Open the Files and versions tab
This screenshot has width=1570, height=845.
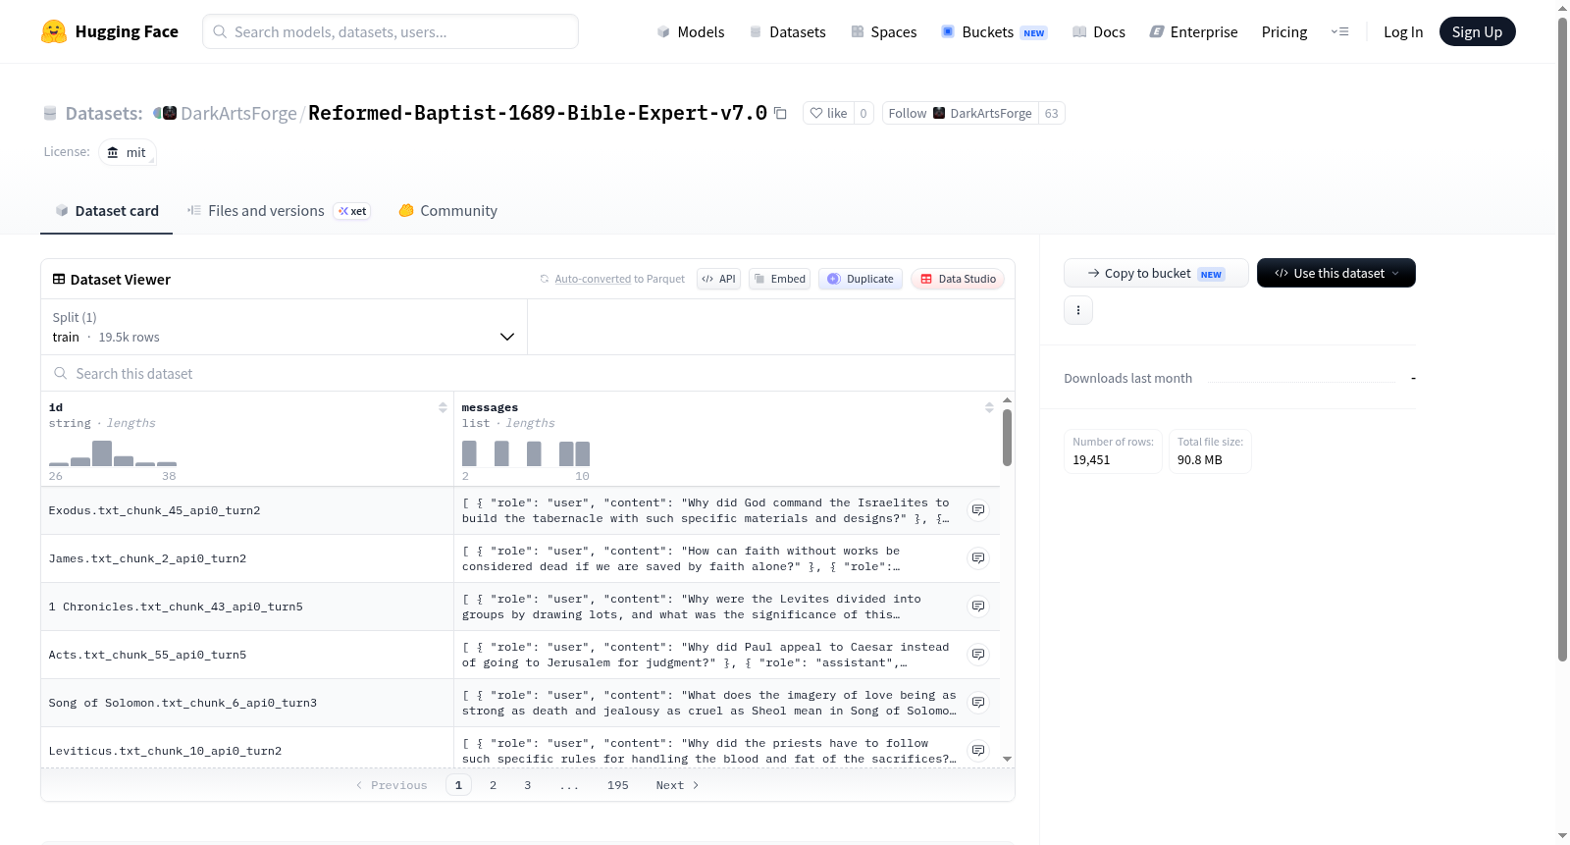(279, 211)
